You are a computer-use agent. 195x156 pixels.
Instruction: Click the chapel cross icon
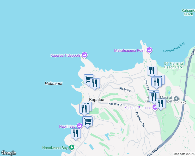(x=176, y=99)
